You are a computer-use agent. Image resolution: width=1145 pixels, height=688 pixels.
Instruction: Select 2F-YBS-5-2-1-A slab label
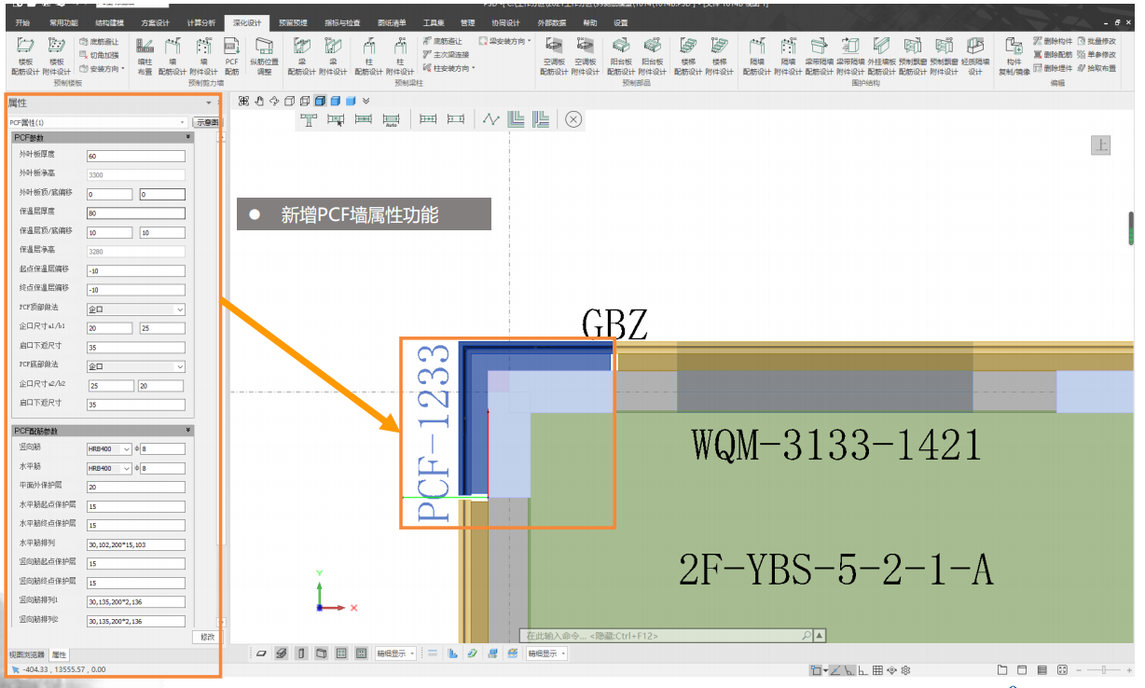coord(835,568)
